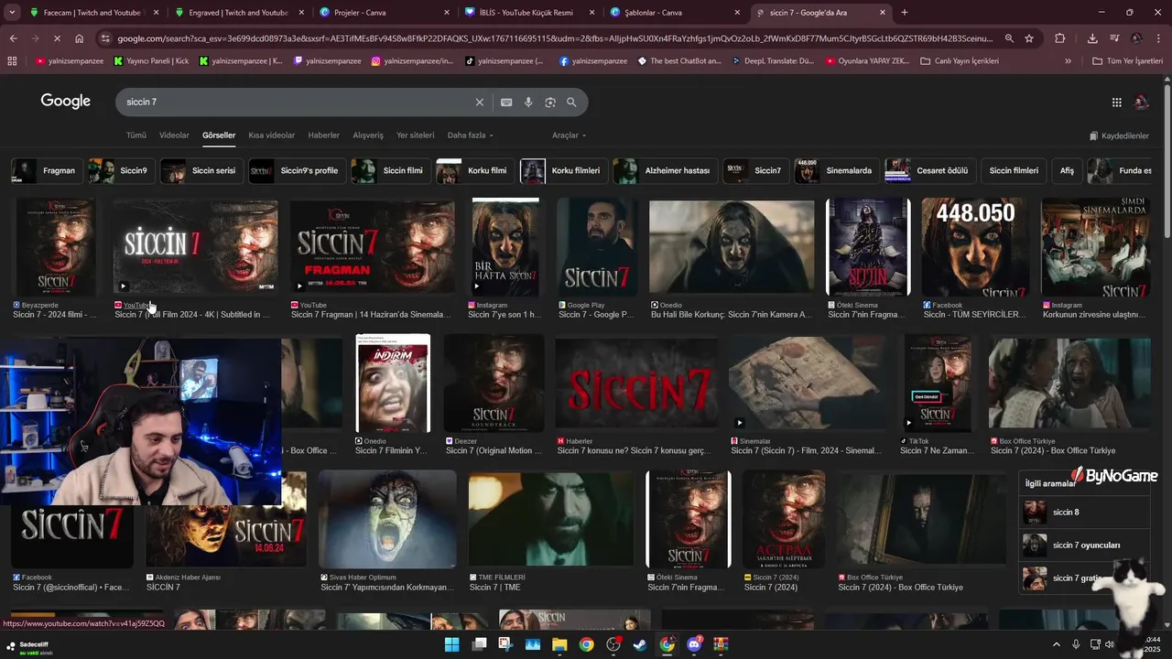Search by image with the Lens icon
Screen dimensions: 1172x659
click(550, 103)
